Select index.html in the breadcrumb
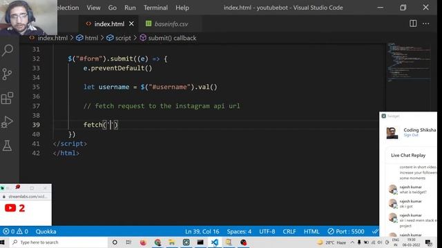This screenshot has width=442, height=248. coord(52,38)
